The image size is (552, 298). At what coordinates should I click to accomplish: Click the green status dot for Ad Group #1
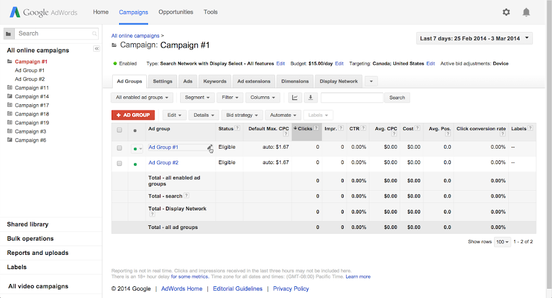(x=134, y=148)
